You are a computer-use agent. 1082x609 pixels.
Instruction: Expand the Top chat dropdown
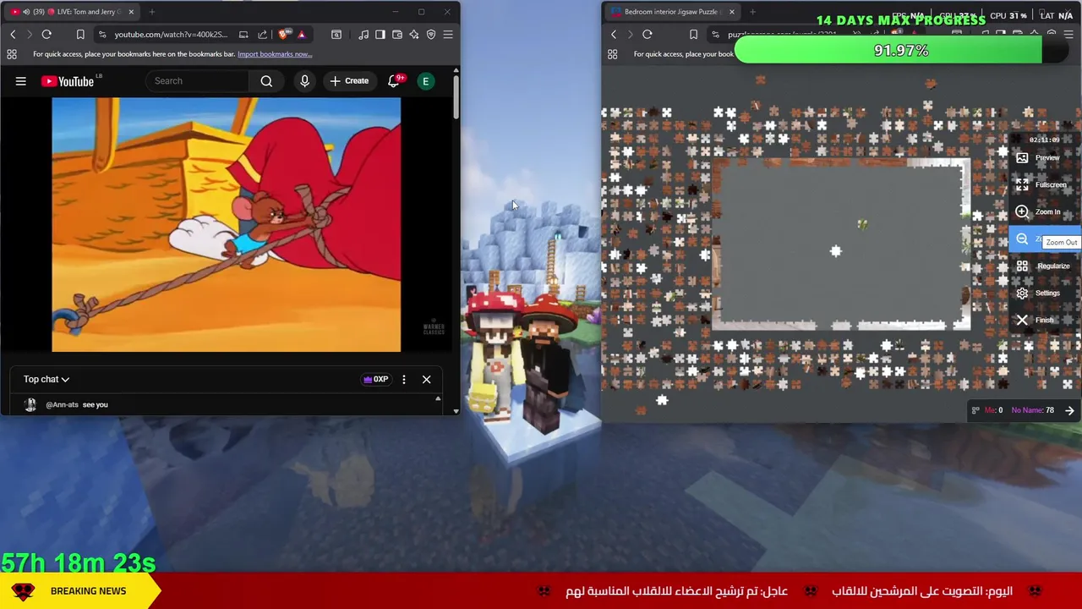[x=46, y=380]
